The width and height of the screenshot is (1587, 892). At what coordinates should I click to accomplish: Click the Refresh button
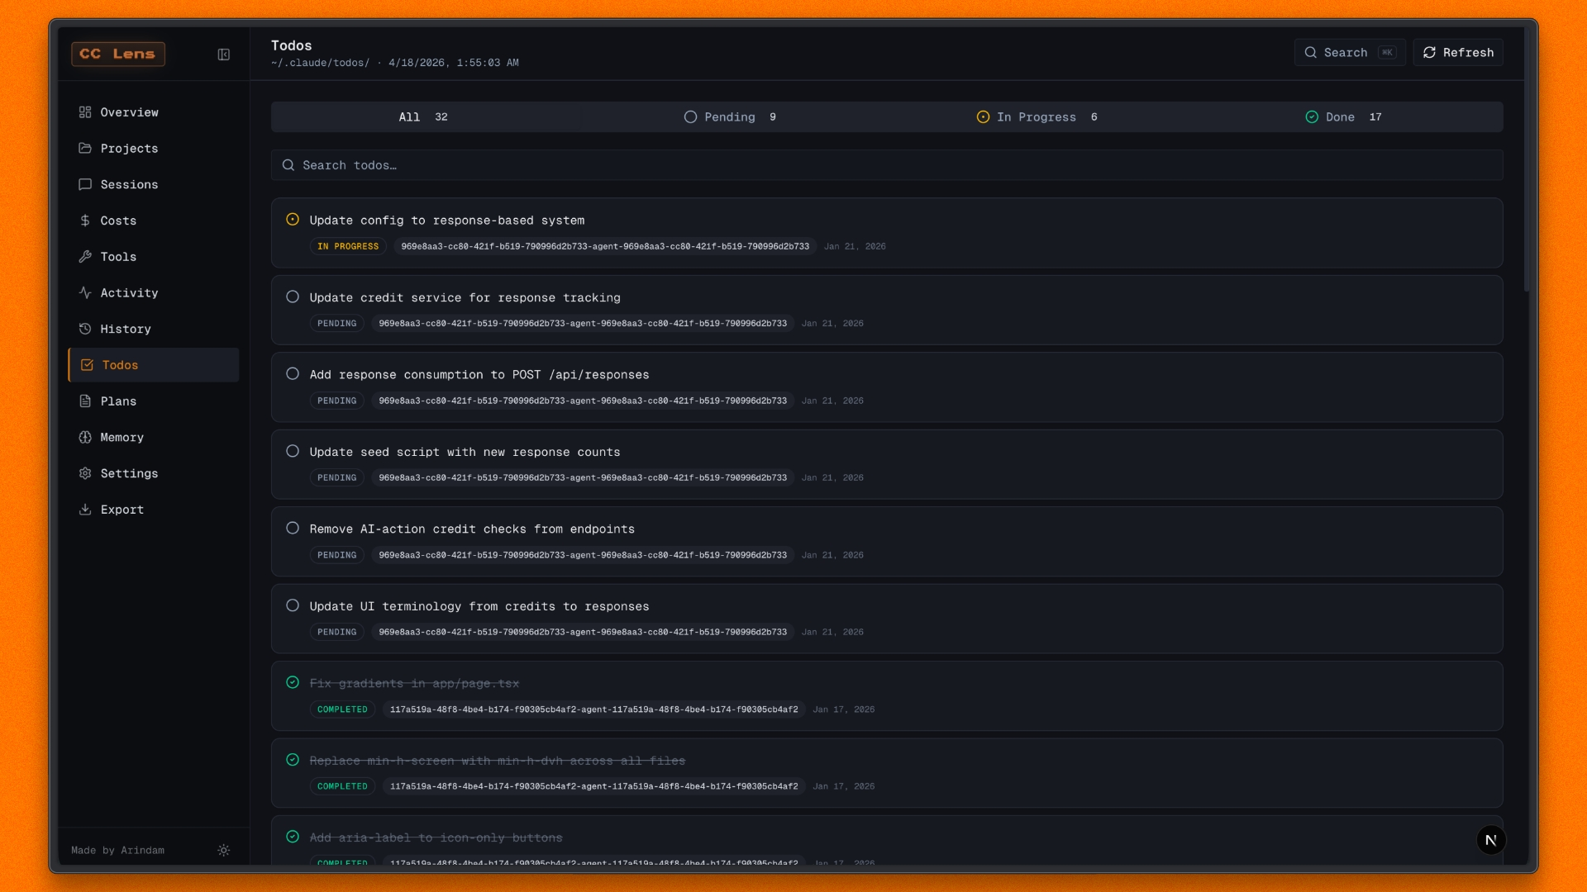(x=1458, y=52)
